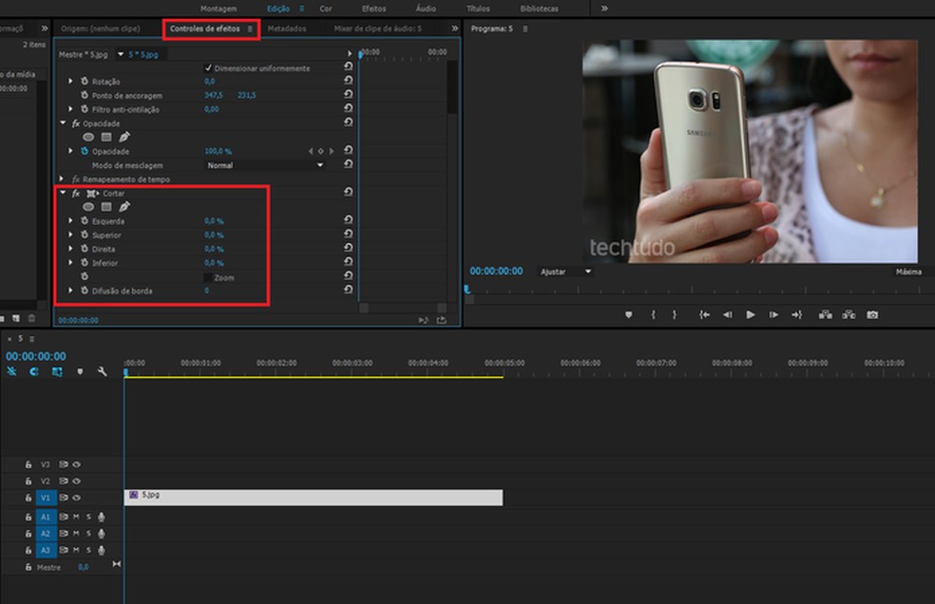The image size is (935, 604).
Task: Enable the Zoom checkbox in Cortar
Action: [208, 277]
